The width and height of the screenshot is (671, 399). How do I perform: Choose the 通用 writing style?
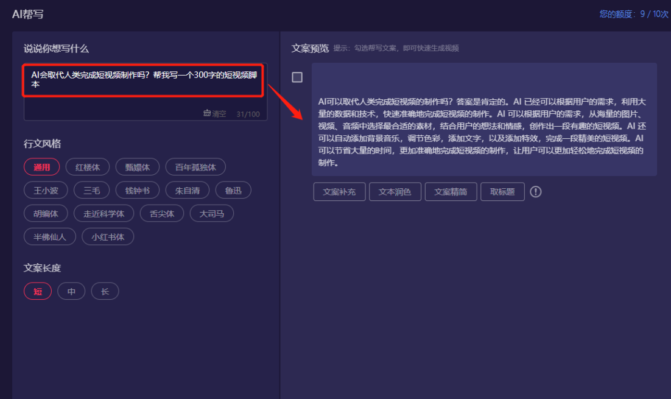41,167
